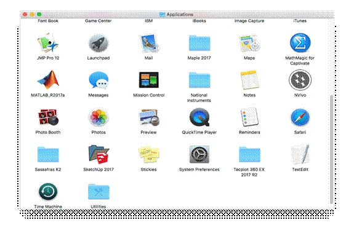
Task: Click the Mission Control icon
Action: click(149, 80)
